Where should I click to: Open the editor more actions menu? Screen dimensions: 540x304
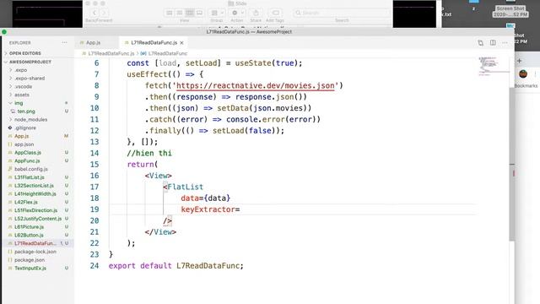[x=505, y=42]
